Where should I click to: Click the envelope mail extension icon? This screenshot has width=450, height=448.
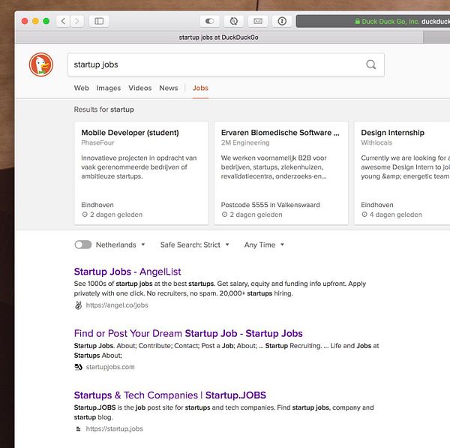click(x=258, y=21)
